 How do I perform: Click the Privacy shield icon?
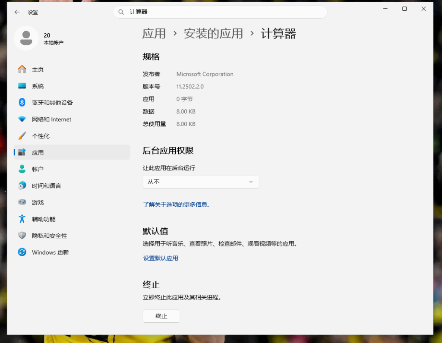click(x=22, y=235)
